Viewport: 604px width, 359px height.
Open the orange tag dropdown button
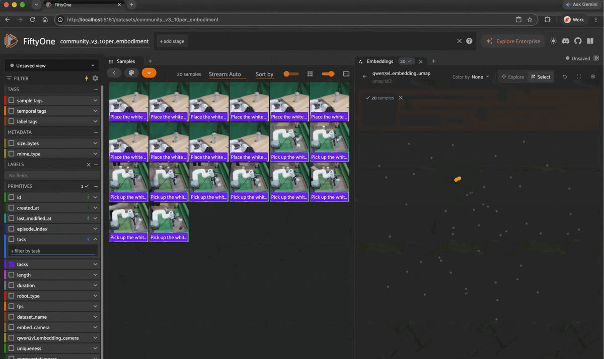[149, 73]
